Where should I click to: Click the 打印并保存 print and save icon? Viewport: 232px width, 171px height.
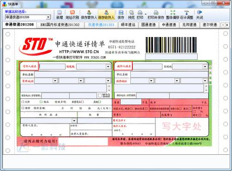click(156, 13)
